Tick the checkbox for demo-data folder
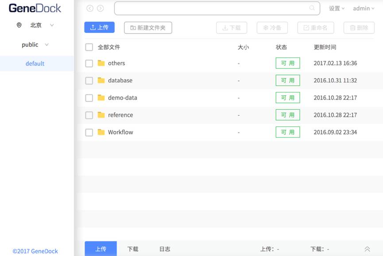The height and width of the screenshot is (256, 383). point(89,98)
